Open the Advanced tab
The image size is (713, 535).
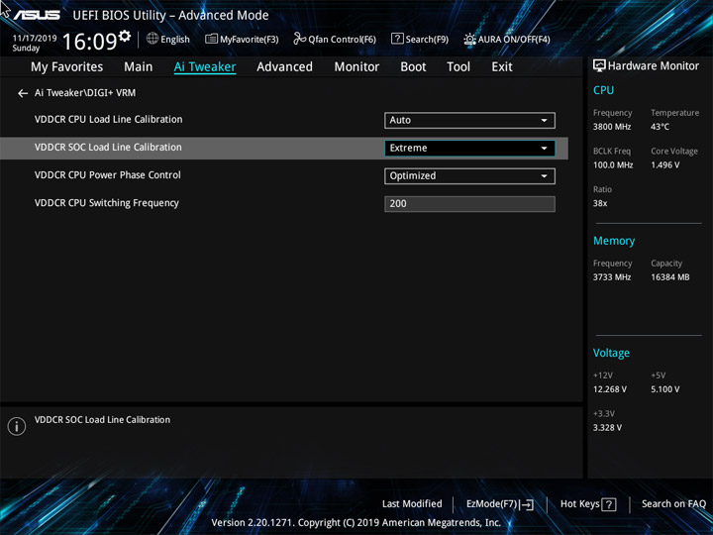click(x=284, y=67)
